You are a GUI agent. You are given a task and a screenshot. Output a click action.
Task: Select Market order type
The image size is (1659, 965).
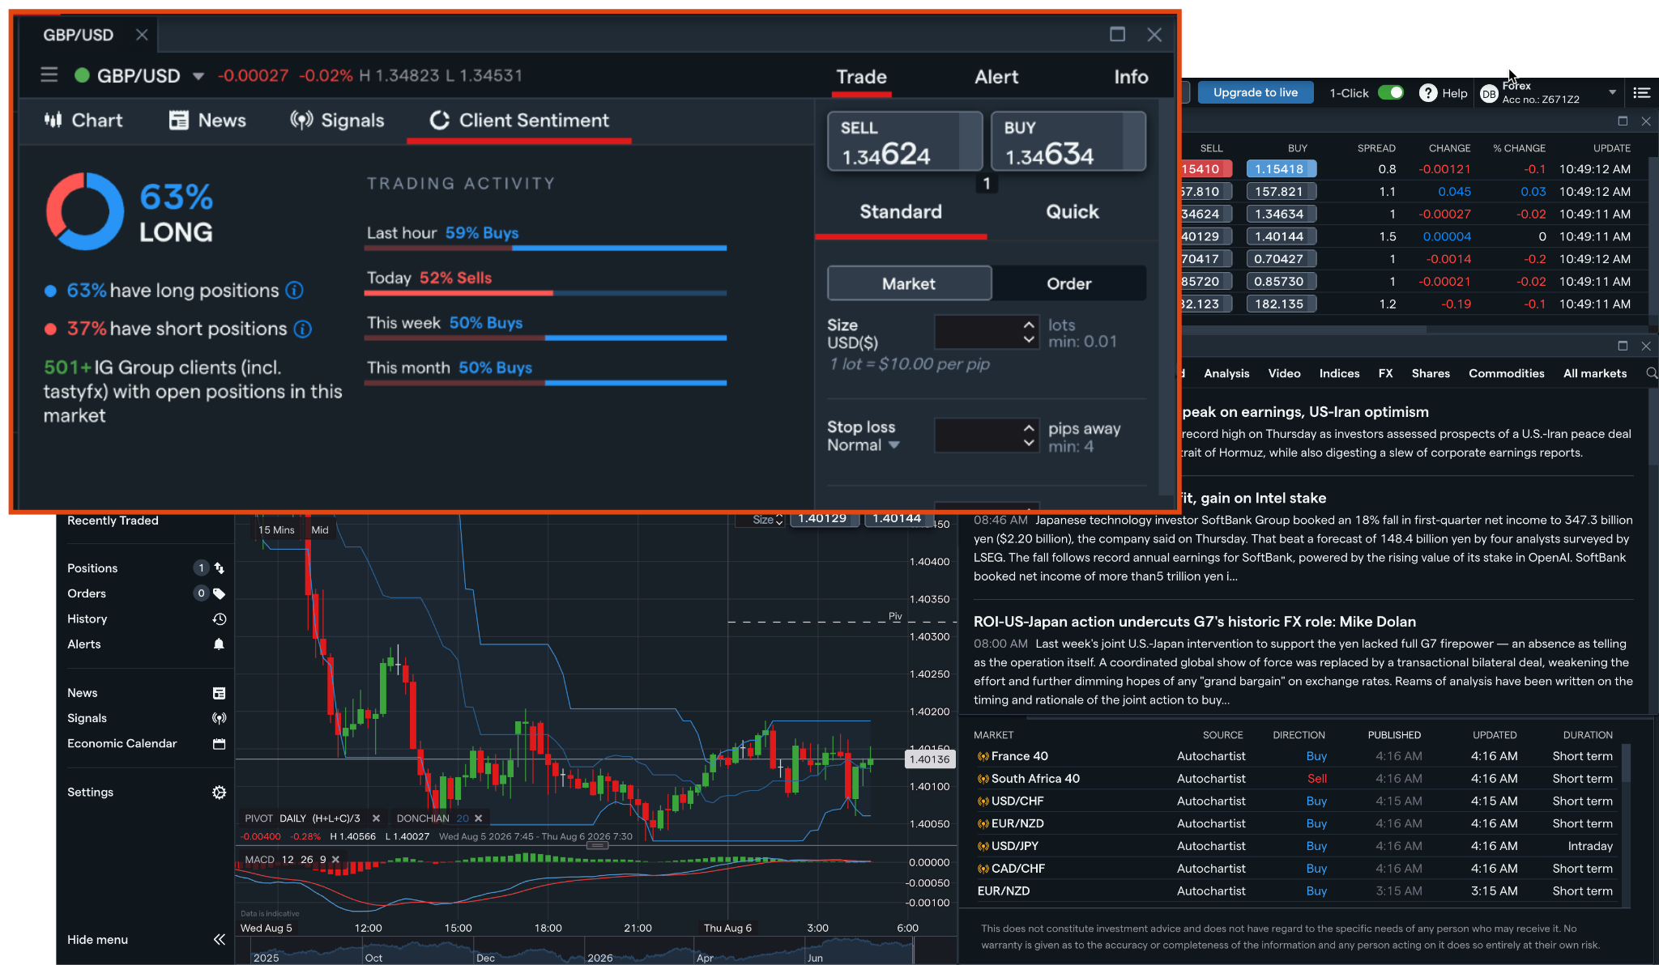coord(909,283)
